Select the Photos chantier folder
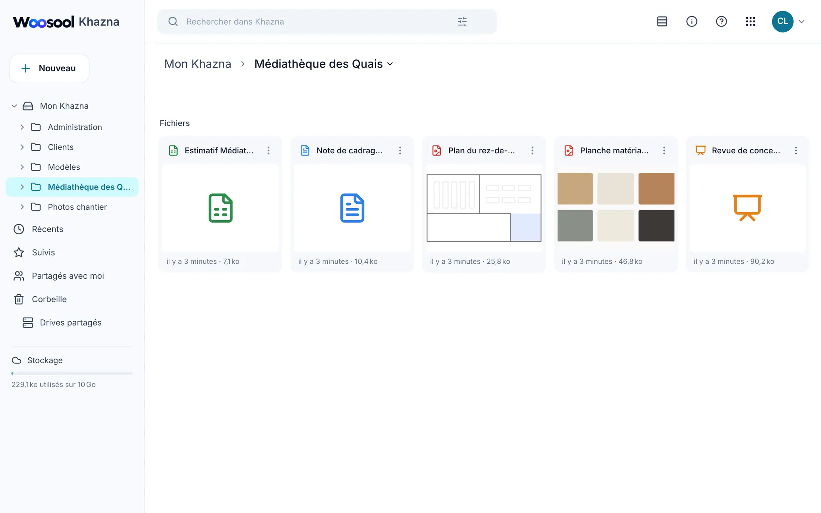This screenshot has height=513, width=821. [x=77, y=207]
